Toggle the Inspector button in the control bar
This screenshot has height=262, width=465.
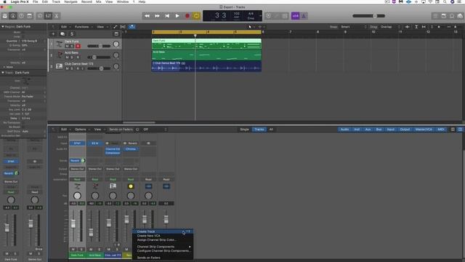(13, 16)
